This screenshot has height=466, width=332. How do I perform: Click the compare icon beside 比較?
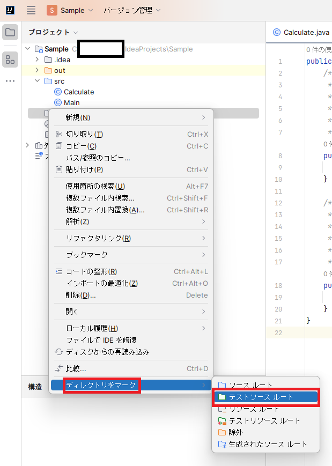(x=59, y=368)
